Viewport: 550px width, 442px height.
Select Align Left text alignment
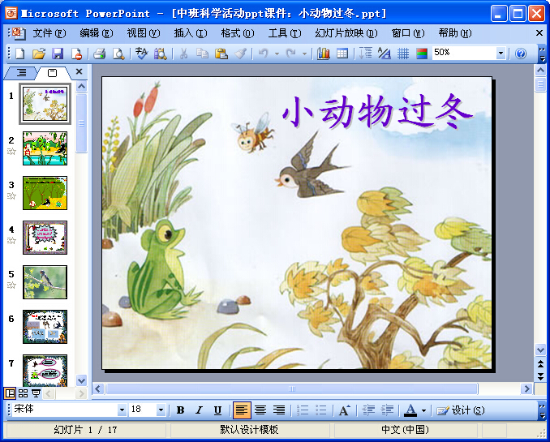[242, 410]
